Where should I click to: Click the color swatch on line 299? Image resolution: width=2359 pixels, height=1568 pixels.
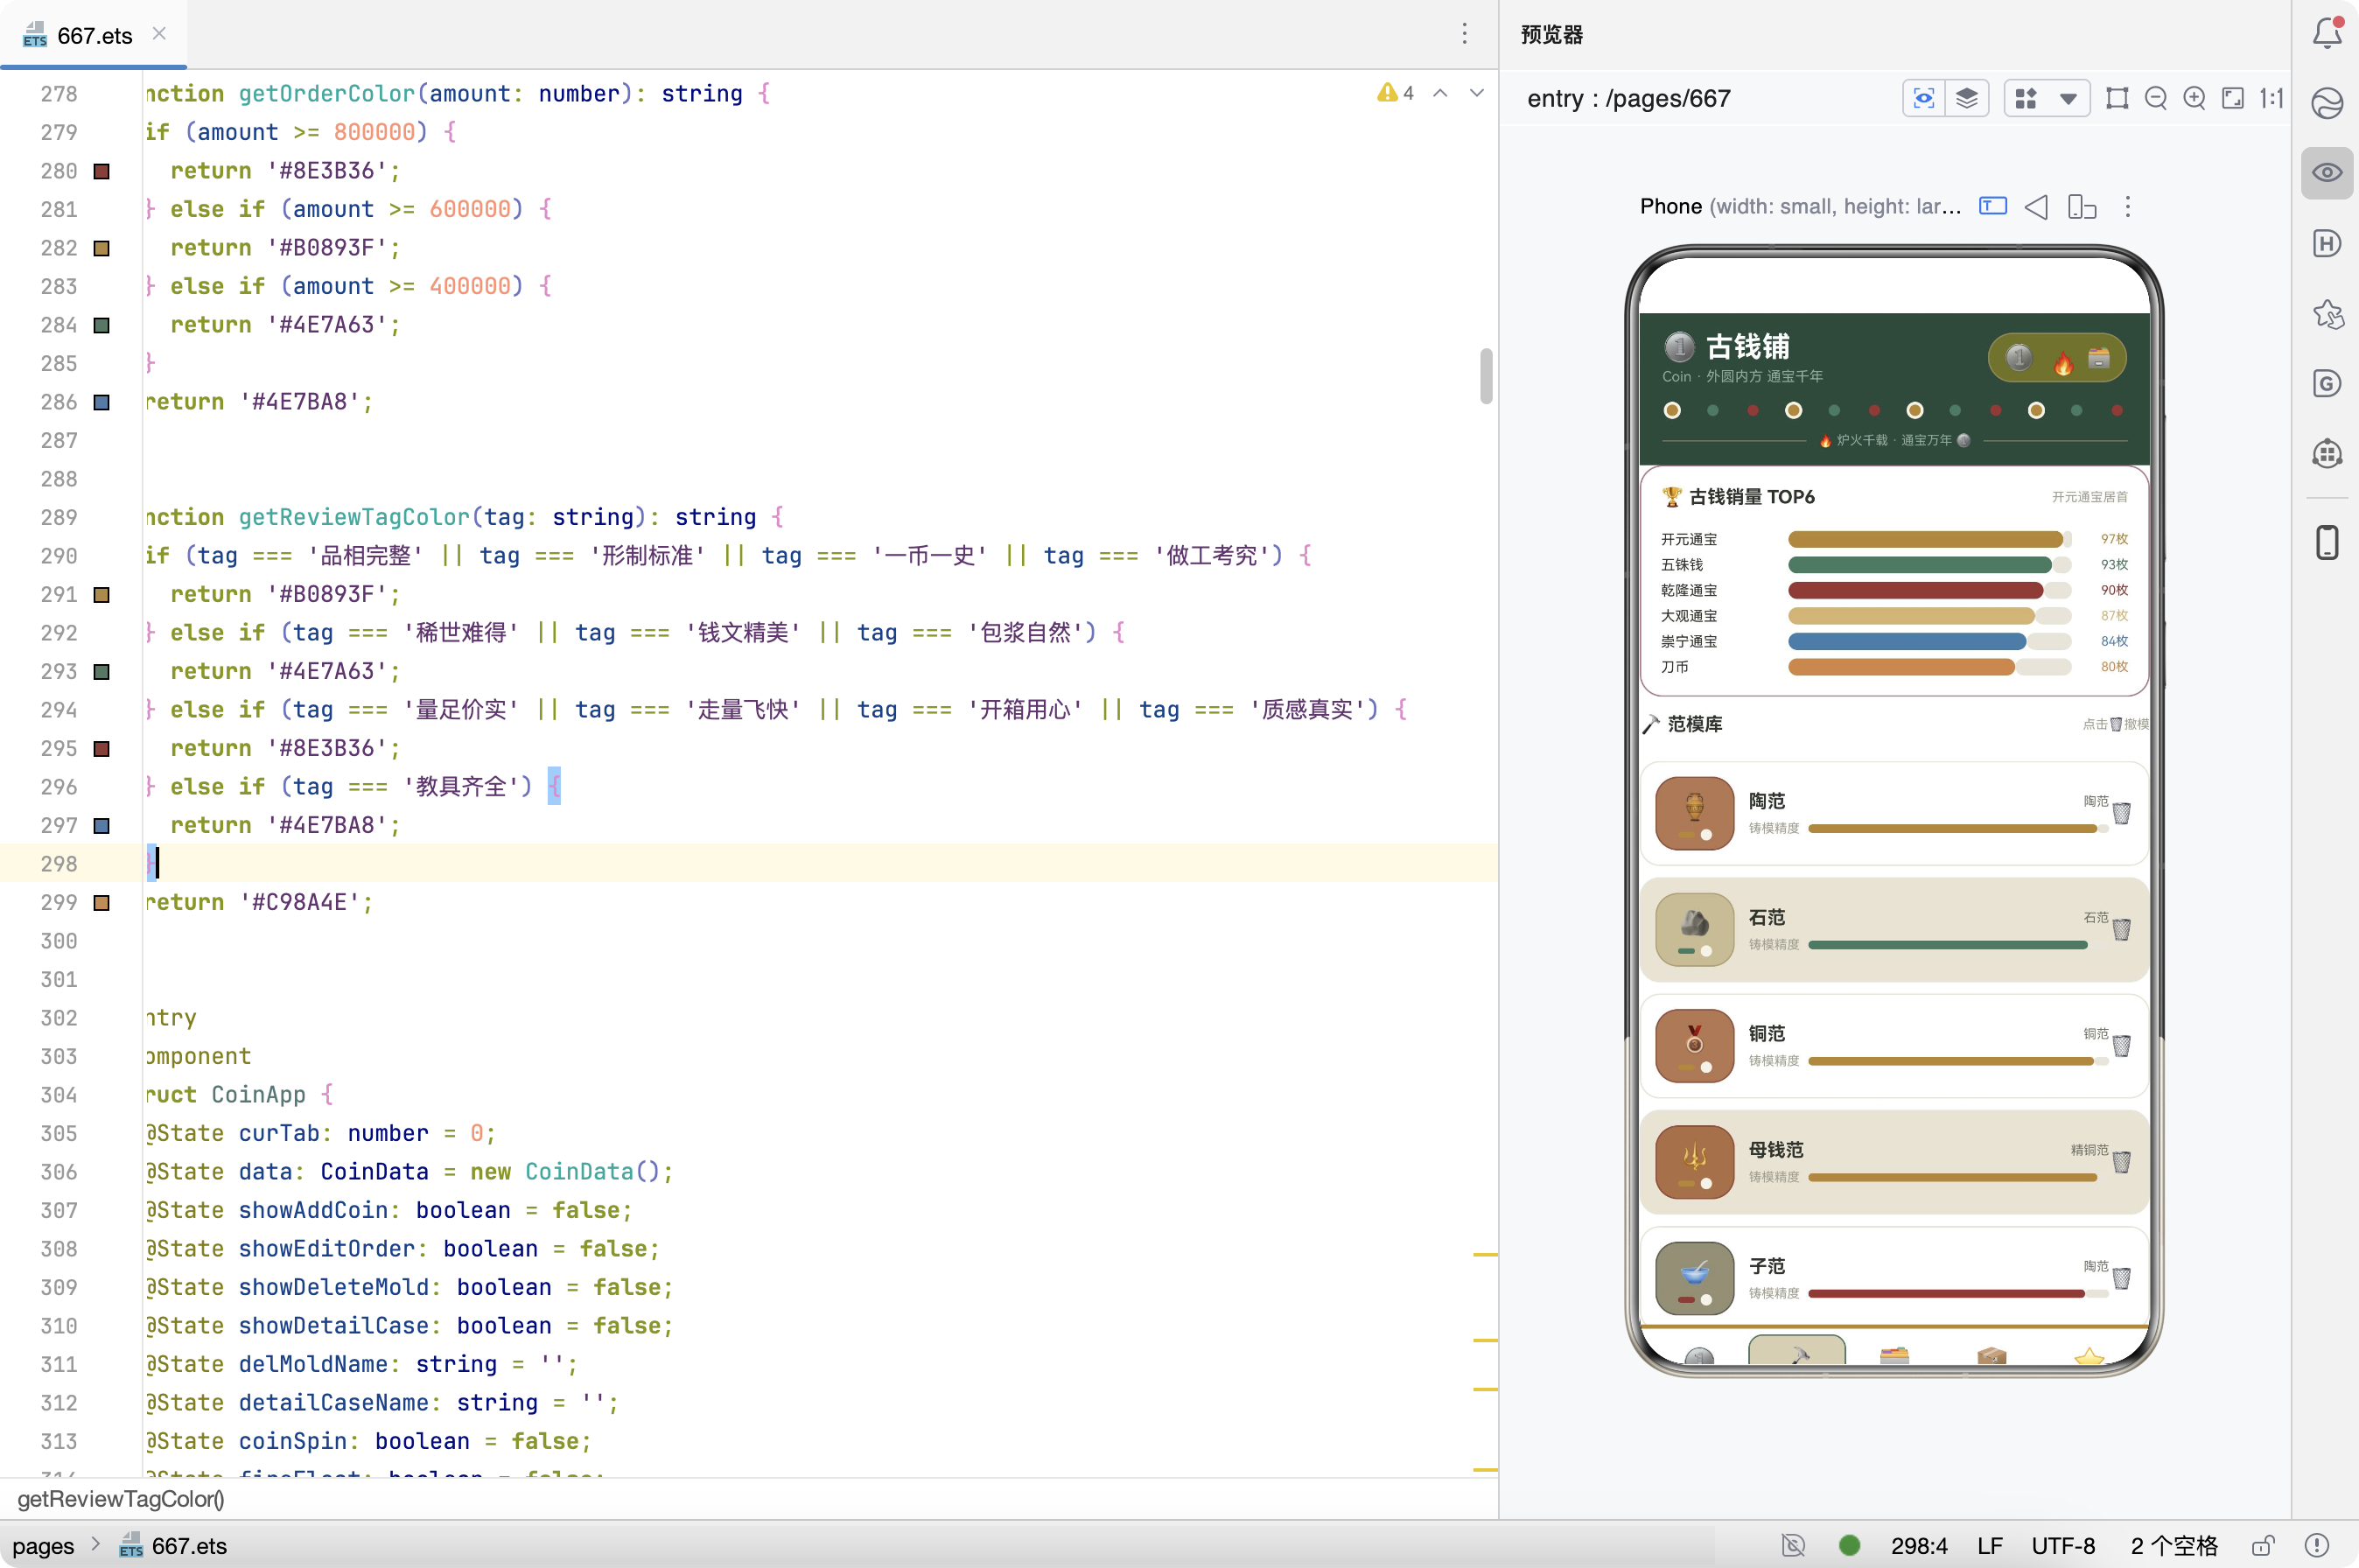[101, 903]
